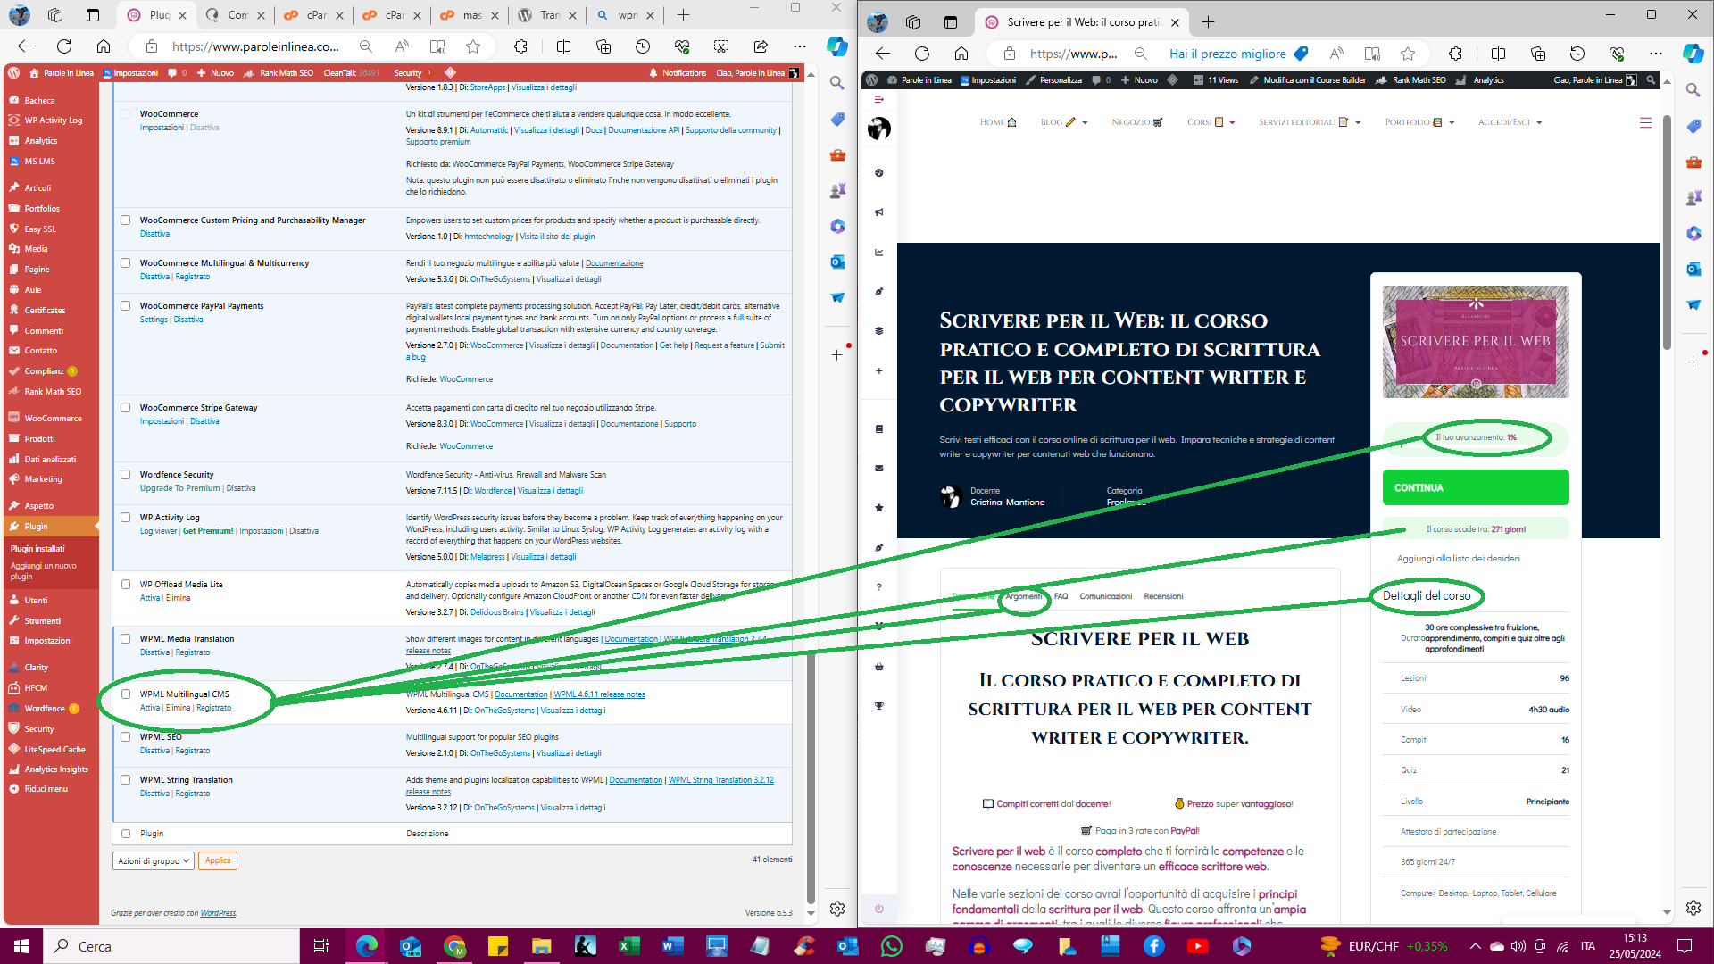Click Aggiungi alla lista dei desideri link

(x=1458, y=559)
